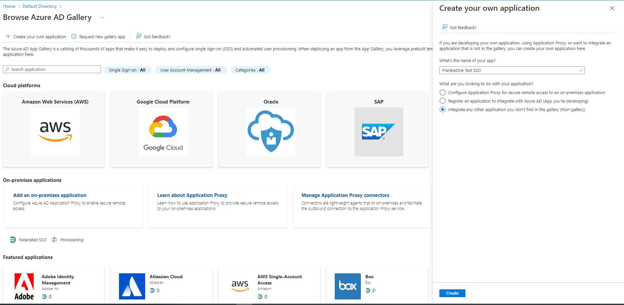The image size is (624, 305).
Task: Select Integrate any other application option
Action: click(x=443, y=110)
